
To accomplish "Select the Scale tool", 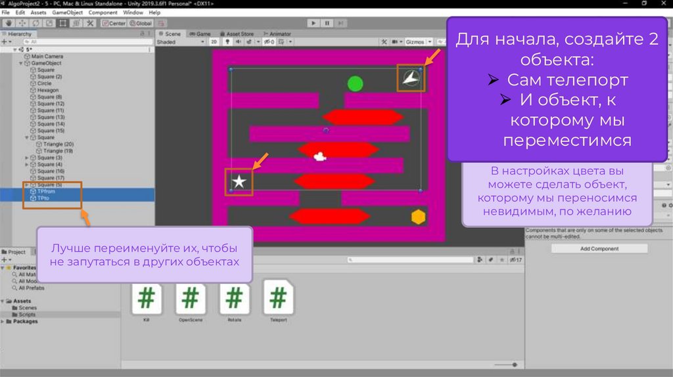I will coord(49,23).
